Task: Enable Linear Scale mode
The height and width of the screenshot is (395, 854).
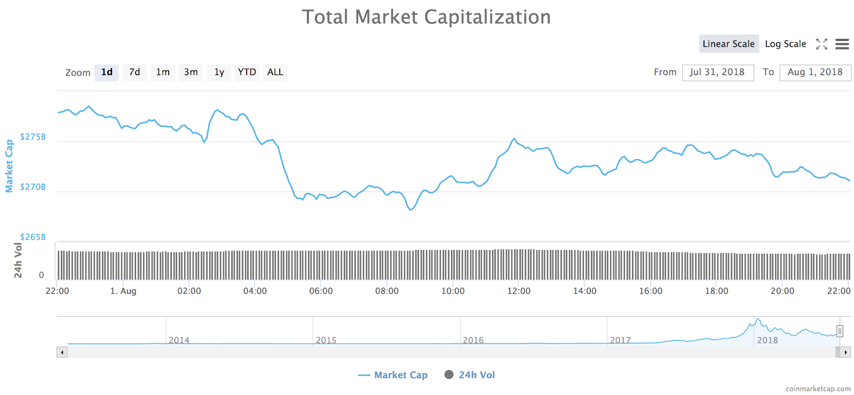Action: pos(729,44)
